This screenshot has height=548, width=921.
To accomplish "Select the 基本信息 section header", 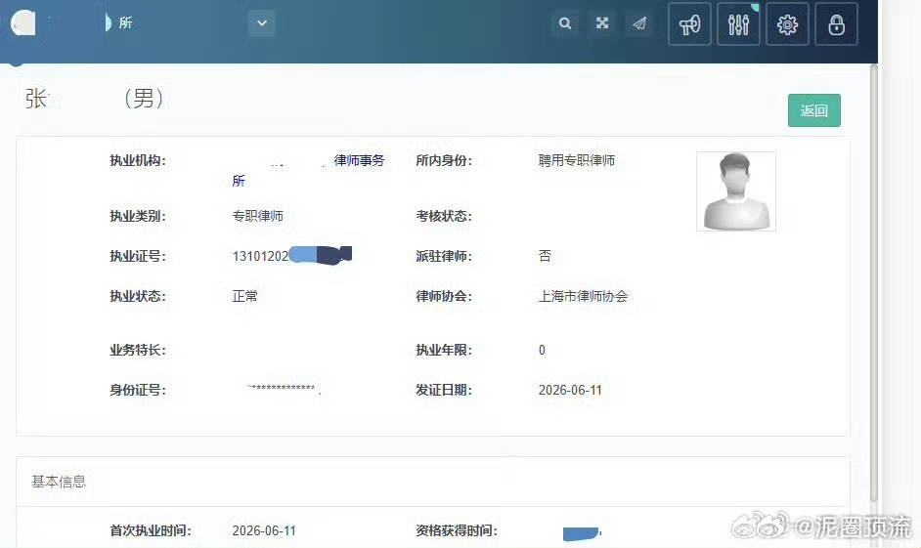I will coord(59,482).
